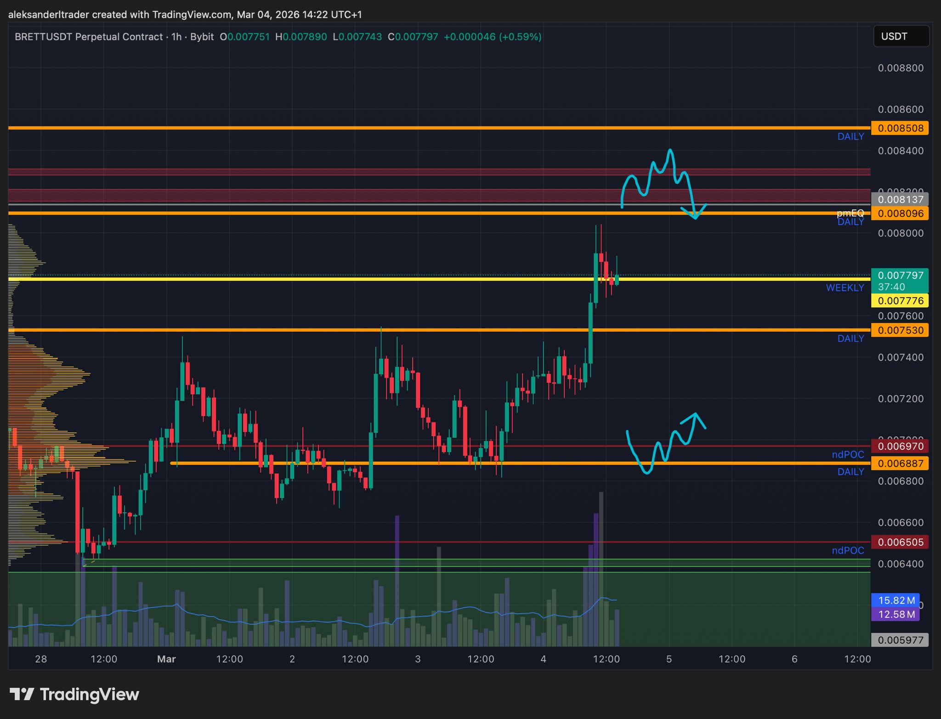Click the pmEQ line label
The width and height of the screenshot is (941, 719).
(x=850, y=213)
